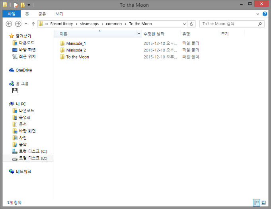This screenshot has width=271, height=209.
Task: Switch to large icons view in status bar
Action: 263,203
